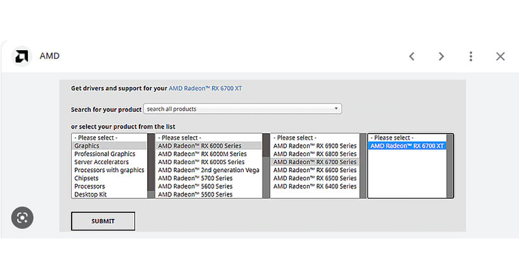Select Desktop Kit category
The image size is (519, 279).
pyautogui.click(x=109, y=194)
